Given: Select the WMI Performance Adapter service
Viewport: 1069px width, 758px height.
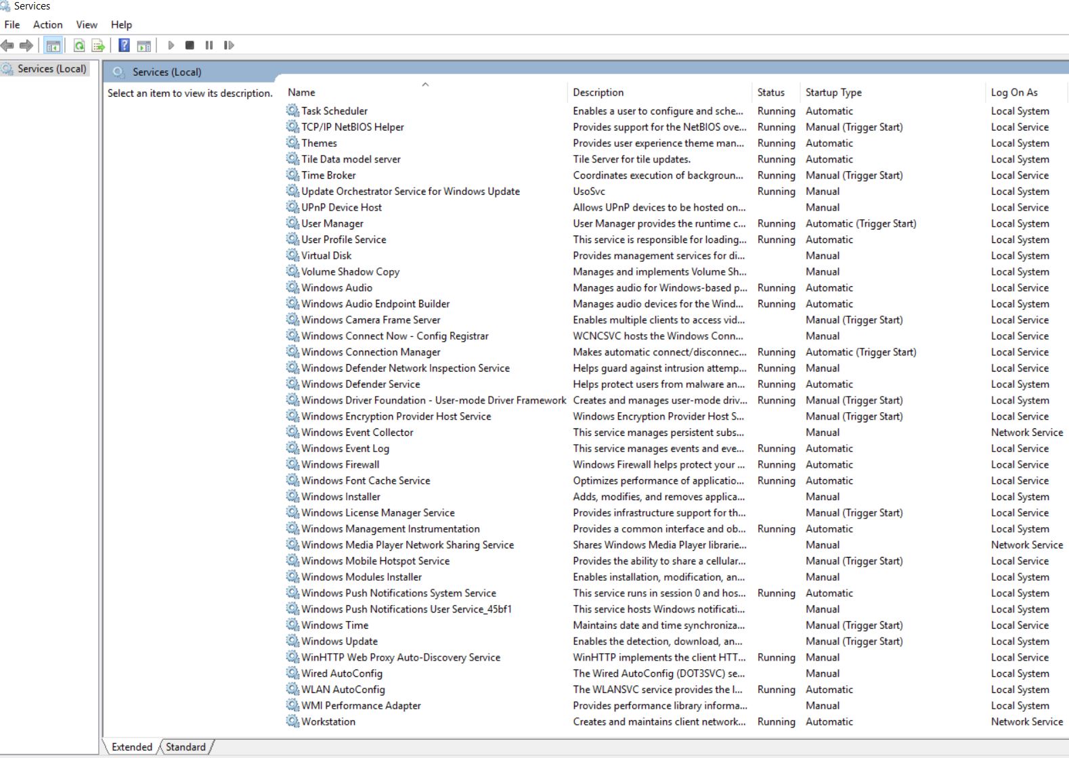Looking at the screenshot, I should (361, 706).
